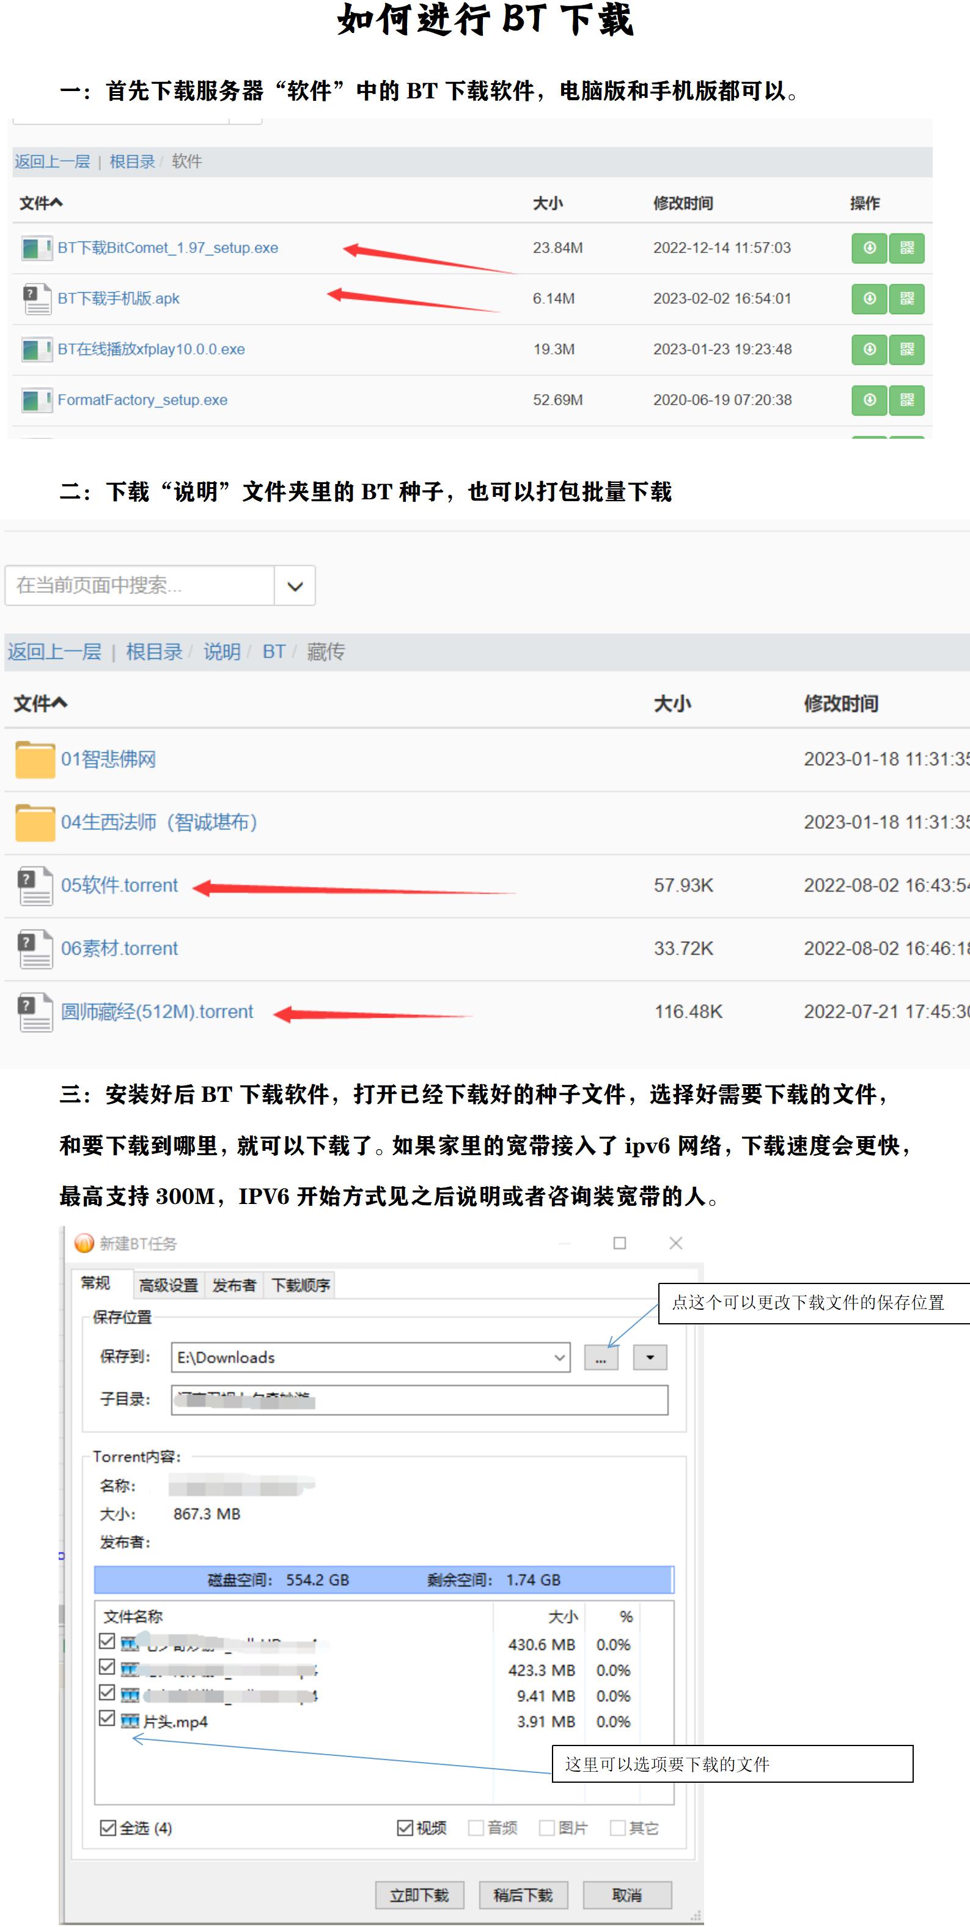Viewport: 970px width, 1927px height.
Task: Click QR code icon for FormatFactory_setup.exe
Action: [906, 400]
